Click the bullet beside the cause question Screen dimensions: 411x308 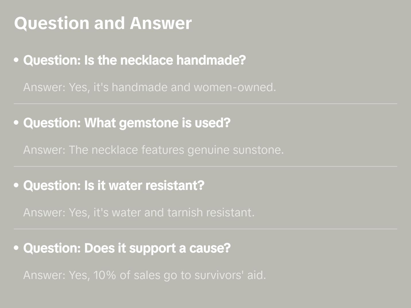click(x=16, y=248)
